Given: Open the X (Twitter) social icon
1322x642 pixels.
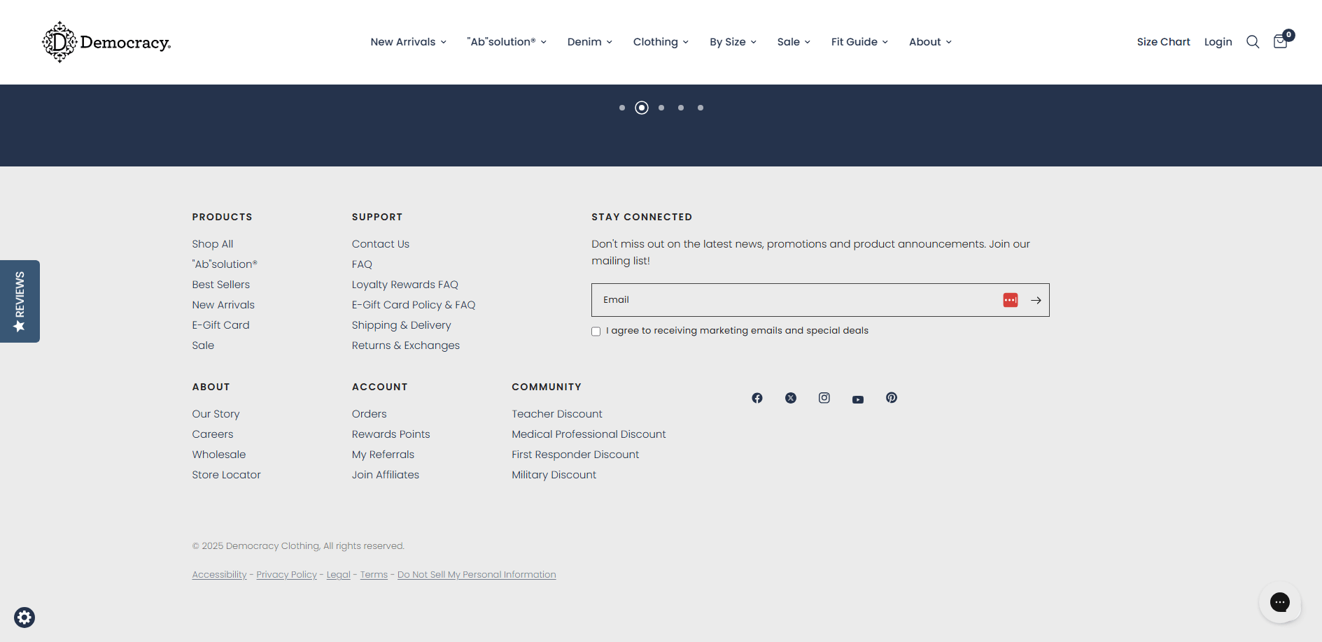Looking at the screenshot, I should (791, 398).
